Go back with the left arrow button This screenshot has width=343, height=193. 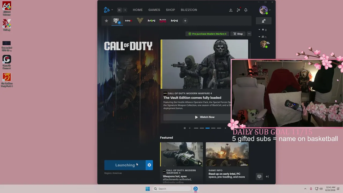tap(120, 10)
